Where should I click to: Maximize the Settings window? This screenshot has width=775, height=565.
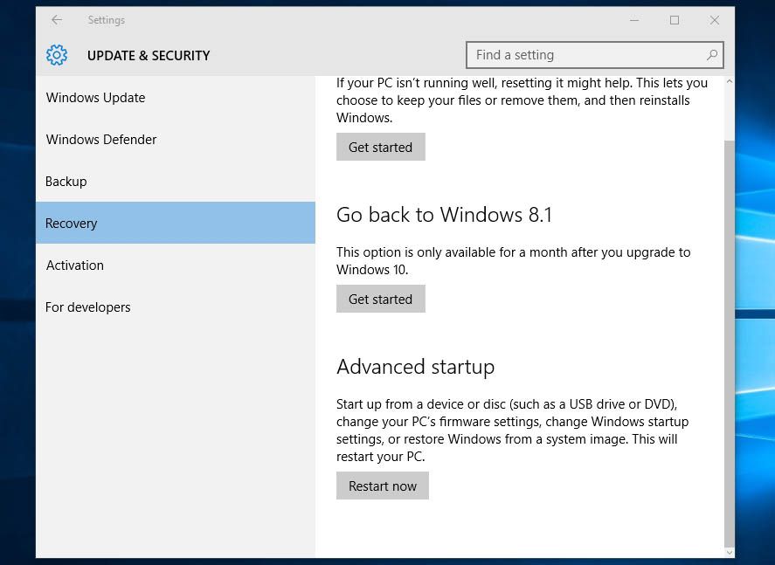tap(675, 20)
